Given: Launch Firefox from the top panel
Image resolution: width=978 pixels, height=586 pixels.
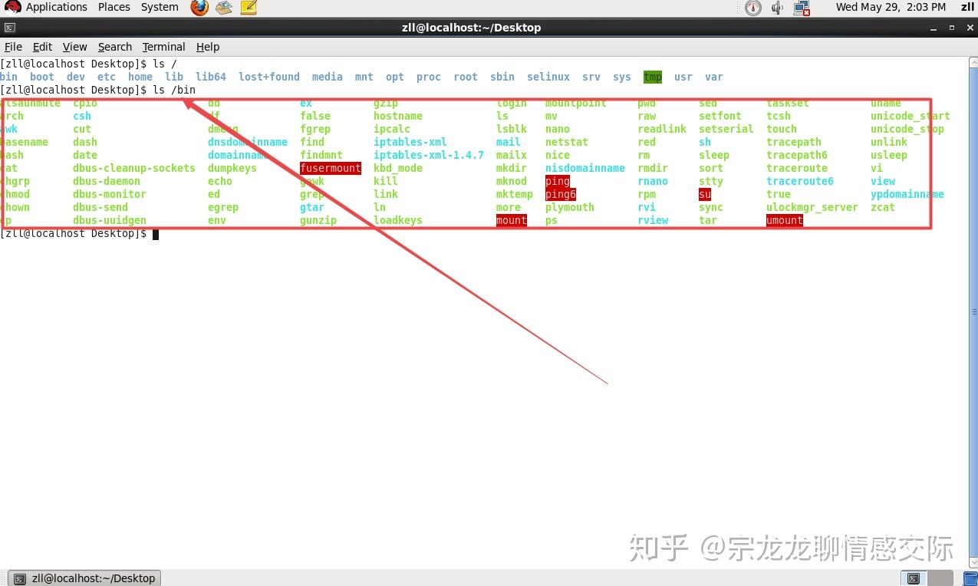Looking at the screenshot, I should coord(199,8).
